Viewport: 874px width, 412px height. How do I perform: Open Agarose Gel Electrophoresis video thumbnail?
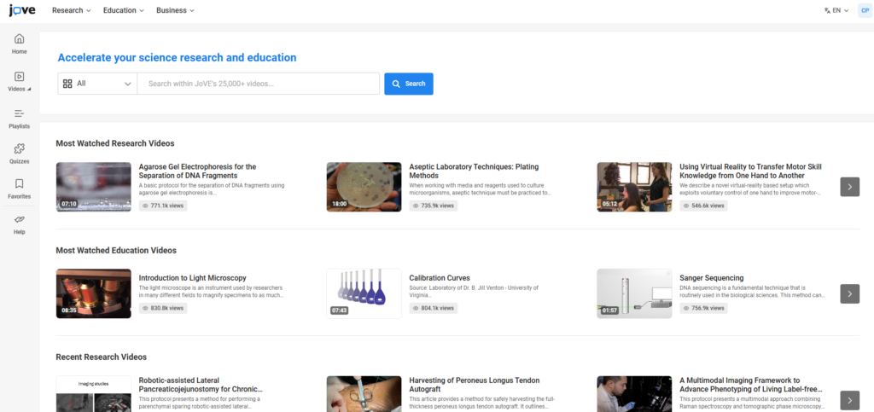[x=93, y=187]
